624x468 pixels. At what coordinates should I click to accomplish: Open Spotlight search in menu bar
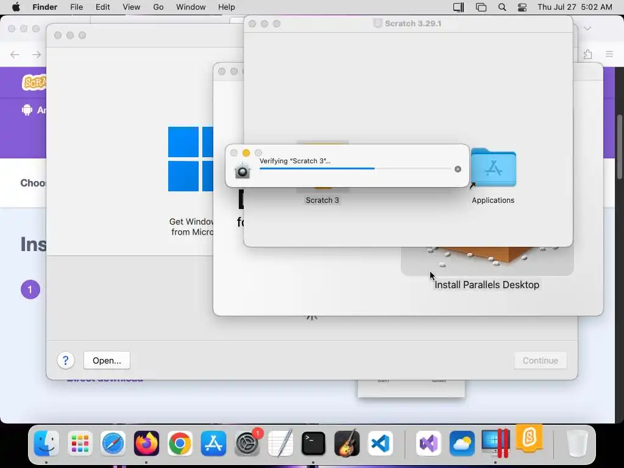(x=502, y=7)
